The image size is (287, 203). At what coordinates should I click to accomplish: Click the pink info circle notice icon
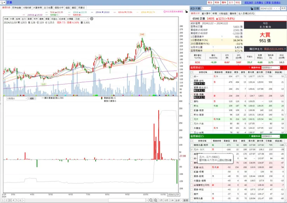click(x=164, y=12)
